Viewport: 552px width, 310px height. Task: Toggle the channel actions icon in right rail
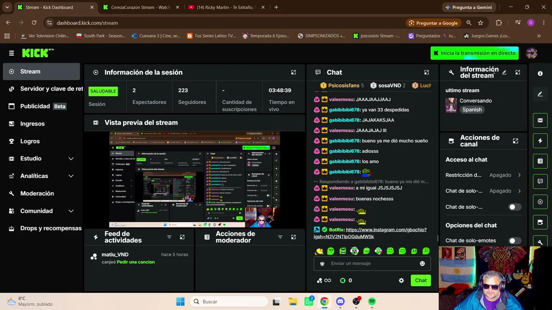point(540,222)
